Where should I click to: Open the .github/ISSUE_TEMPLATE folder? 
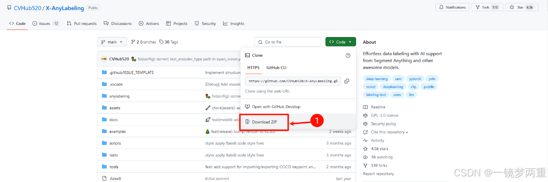[131, 73]
